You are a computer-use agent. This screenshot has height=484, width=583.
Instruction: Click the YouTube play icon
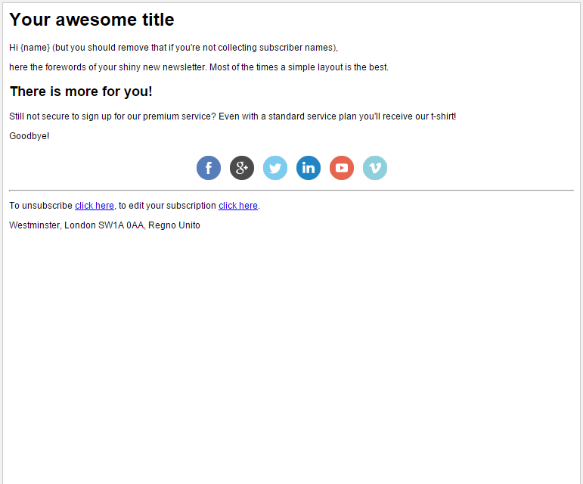342,168
